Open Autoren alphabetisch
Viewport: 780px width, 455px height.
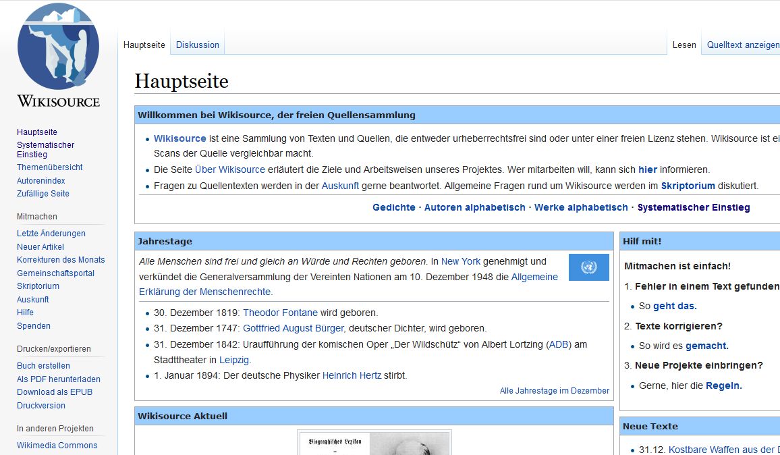[474, 207]
